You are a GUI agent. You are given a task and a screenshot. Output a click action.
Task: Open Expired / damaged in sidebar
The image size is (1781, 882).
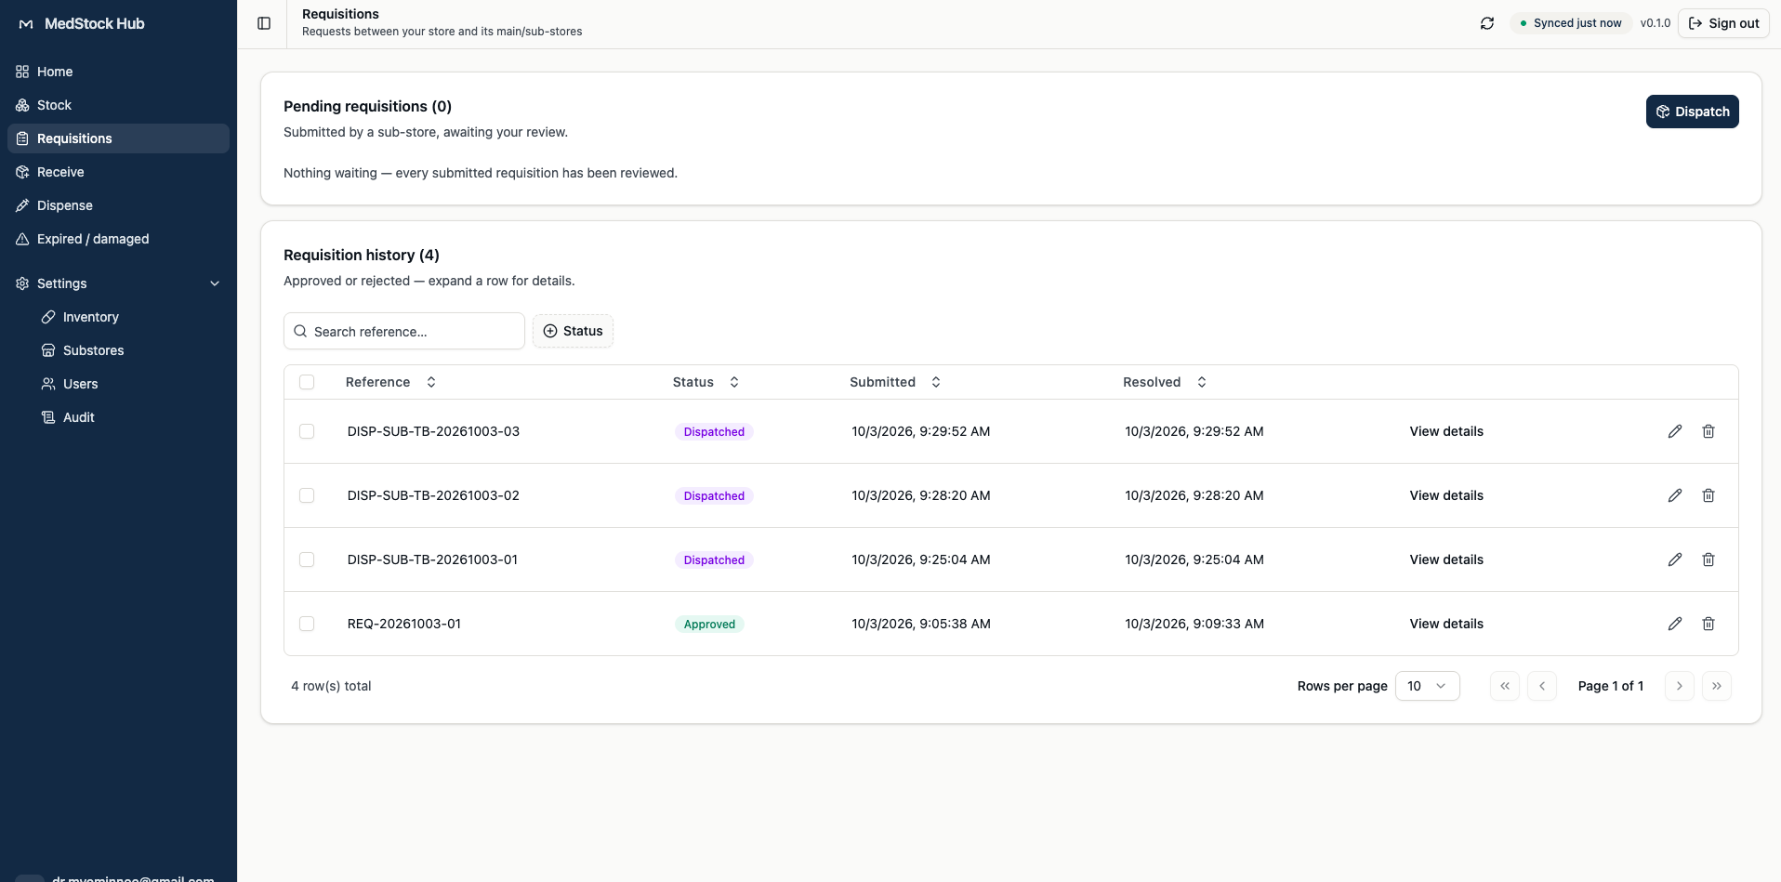(118, 239)
